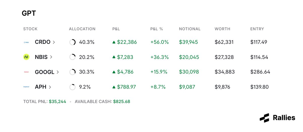The height and width of the screenshot is (132, 303).
Task: Expand the CRDO row chevron
Action: click(x=54, y=42)
